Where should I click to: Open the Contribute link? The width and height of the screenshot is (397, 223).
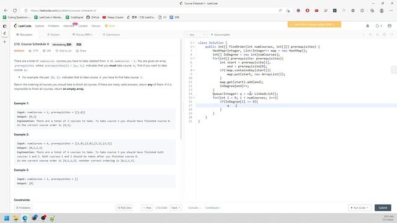212,208
